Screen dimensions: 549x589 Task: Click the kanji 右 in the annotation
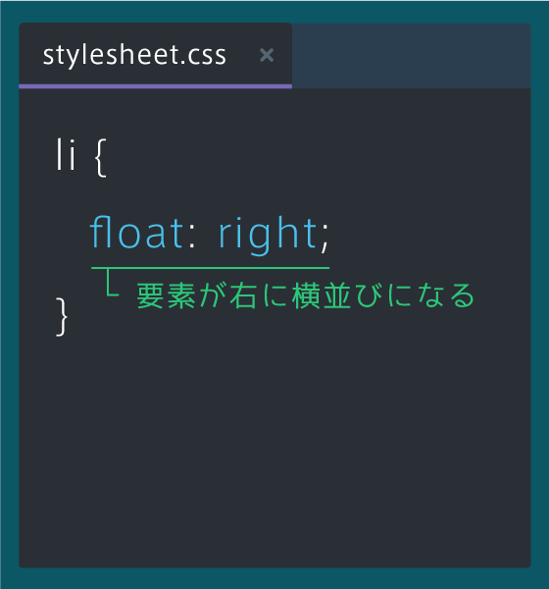pyautogui.click(x=243, y=296)
